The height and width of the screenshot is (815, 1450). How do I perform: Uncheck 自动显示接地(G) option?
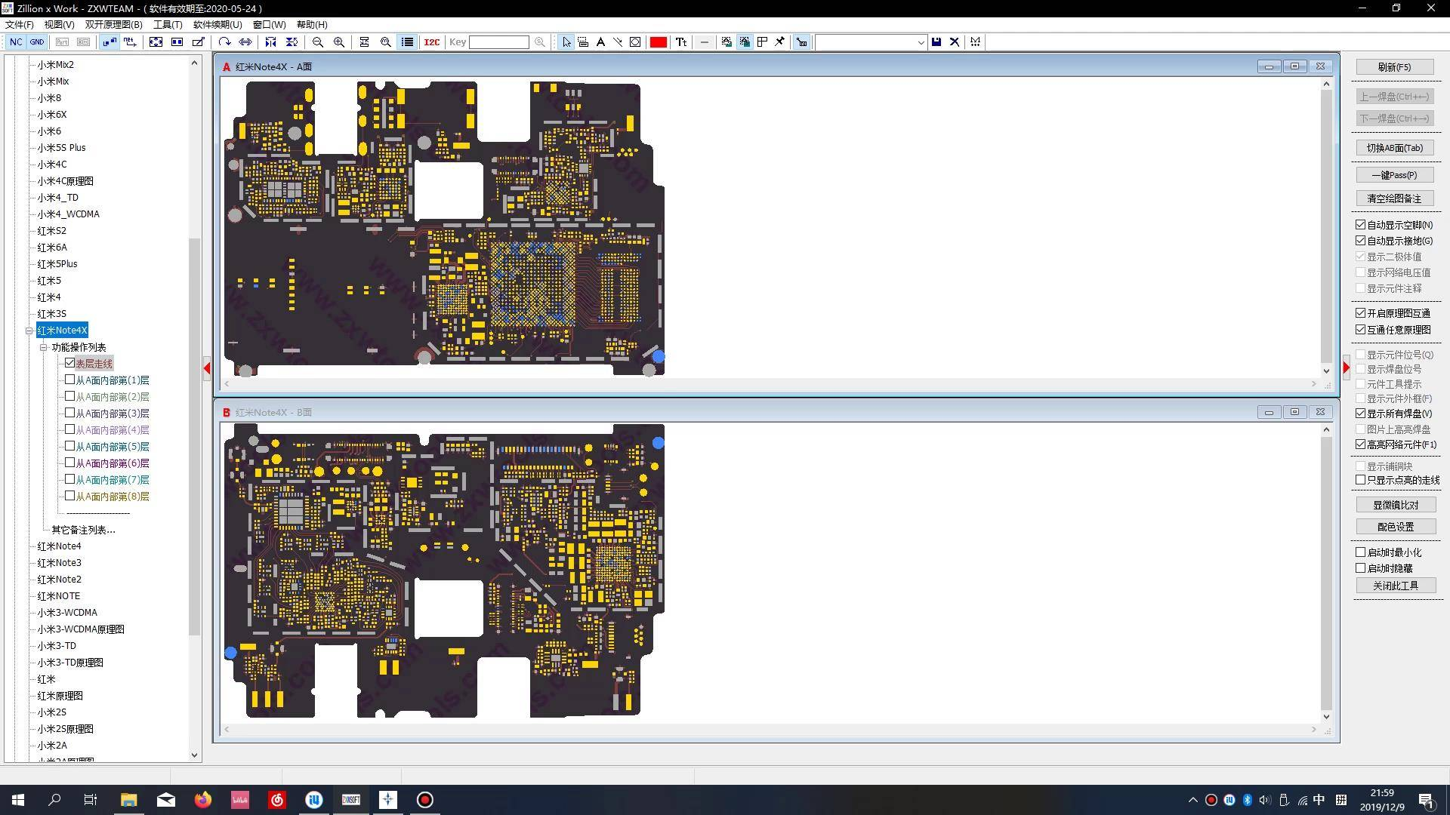[x=1360, y=241]
